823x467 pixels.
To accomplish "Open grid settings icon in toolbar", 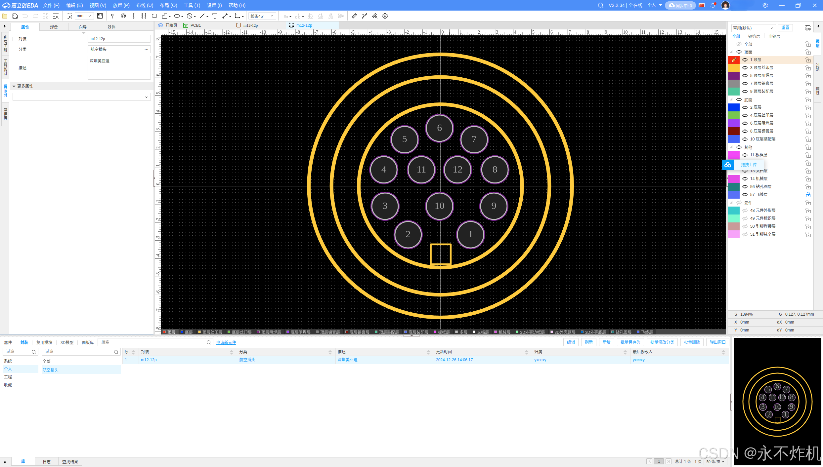I will [100, 16].
